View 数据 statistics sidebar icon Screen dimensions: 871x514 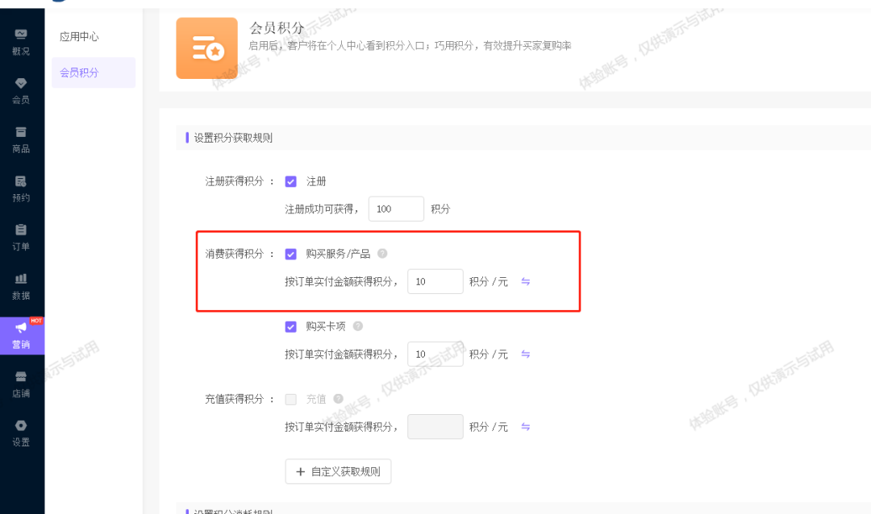click(x=21, y=287)
